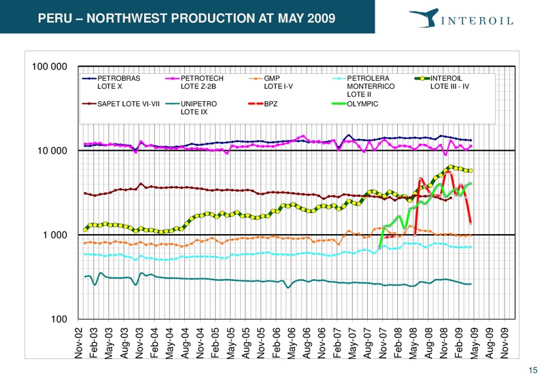Click the May-04 x-axis label

(171, 343)
